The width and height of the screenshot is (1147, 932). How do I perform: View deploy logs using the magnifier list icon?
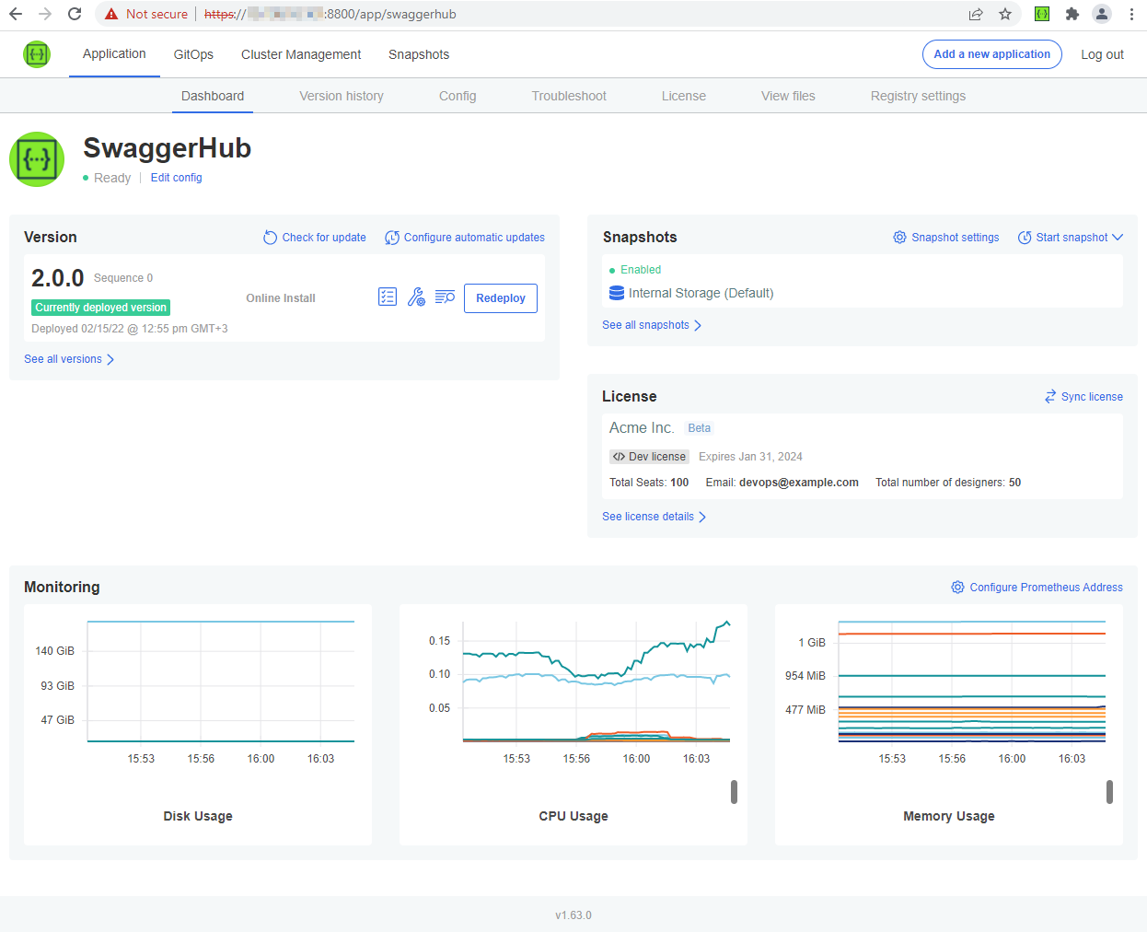[445, 297]
